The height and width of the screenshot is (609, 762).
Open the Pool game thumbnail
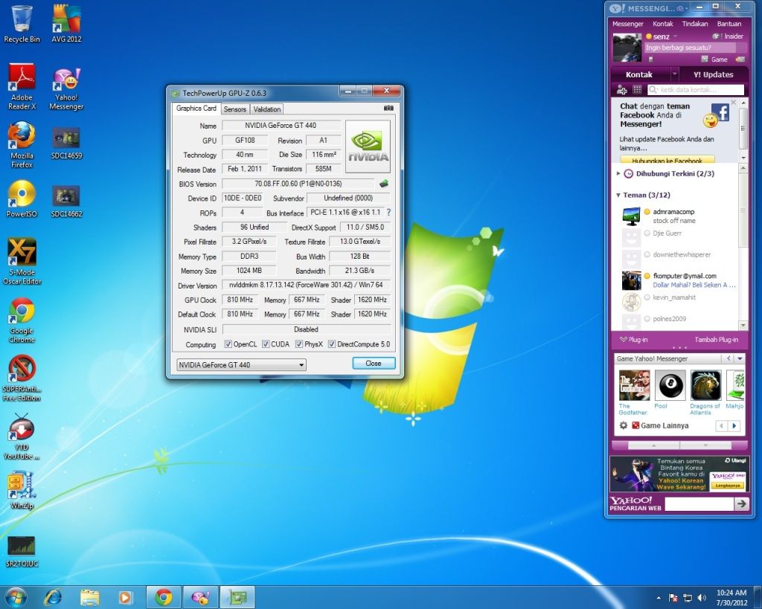pyautogui.click(x=670, y=385)
